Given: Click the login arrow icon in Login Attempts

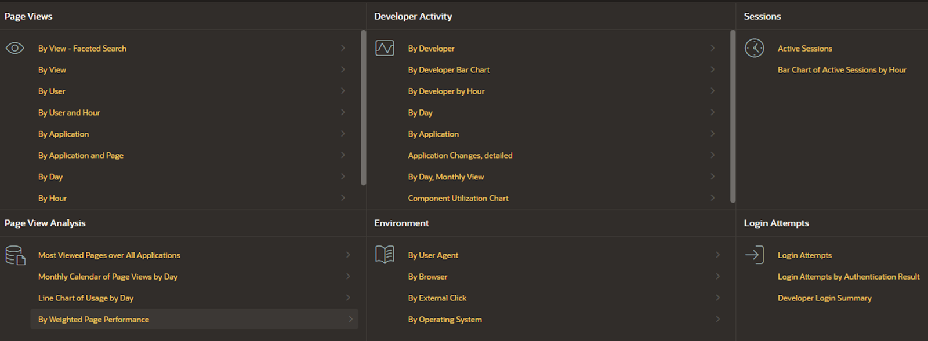Looking at the screenshot, I should tap(755, 255).
